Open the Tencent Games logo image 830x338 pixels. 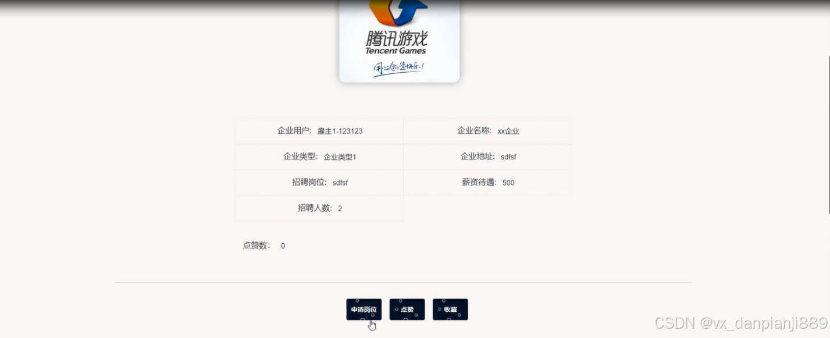pos(399,41)
